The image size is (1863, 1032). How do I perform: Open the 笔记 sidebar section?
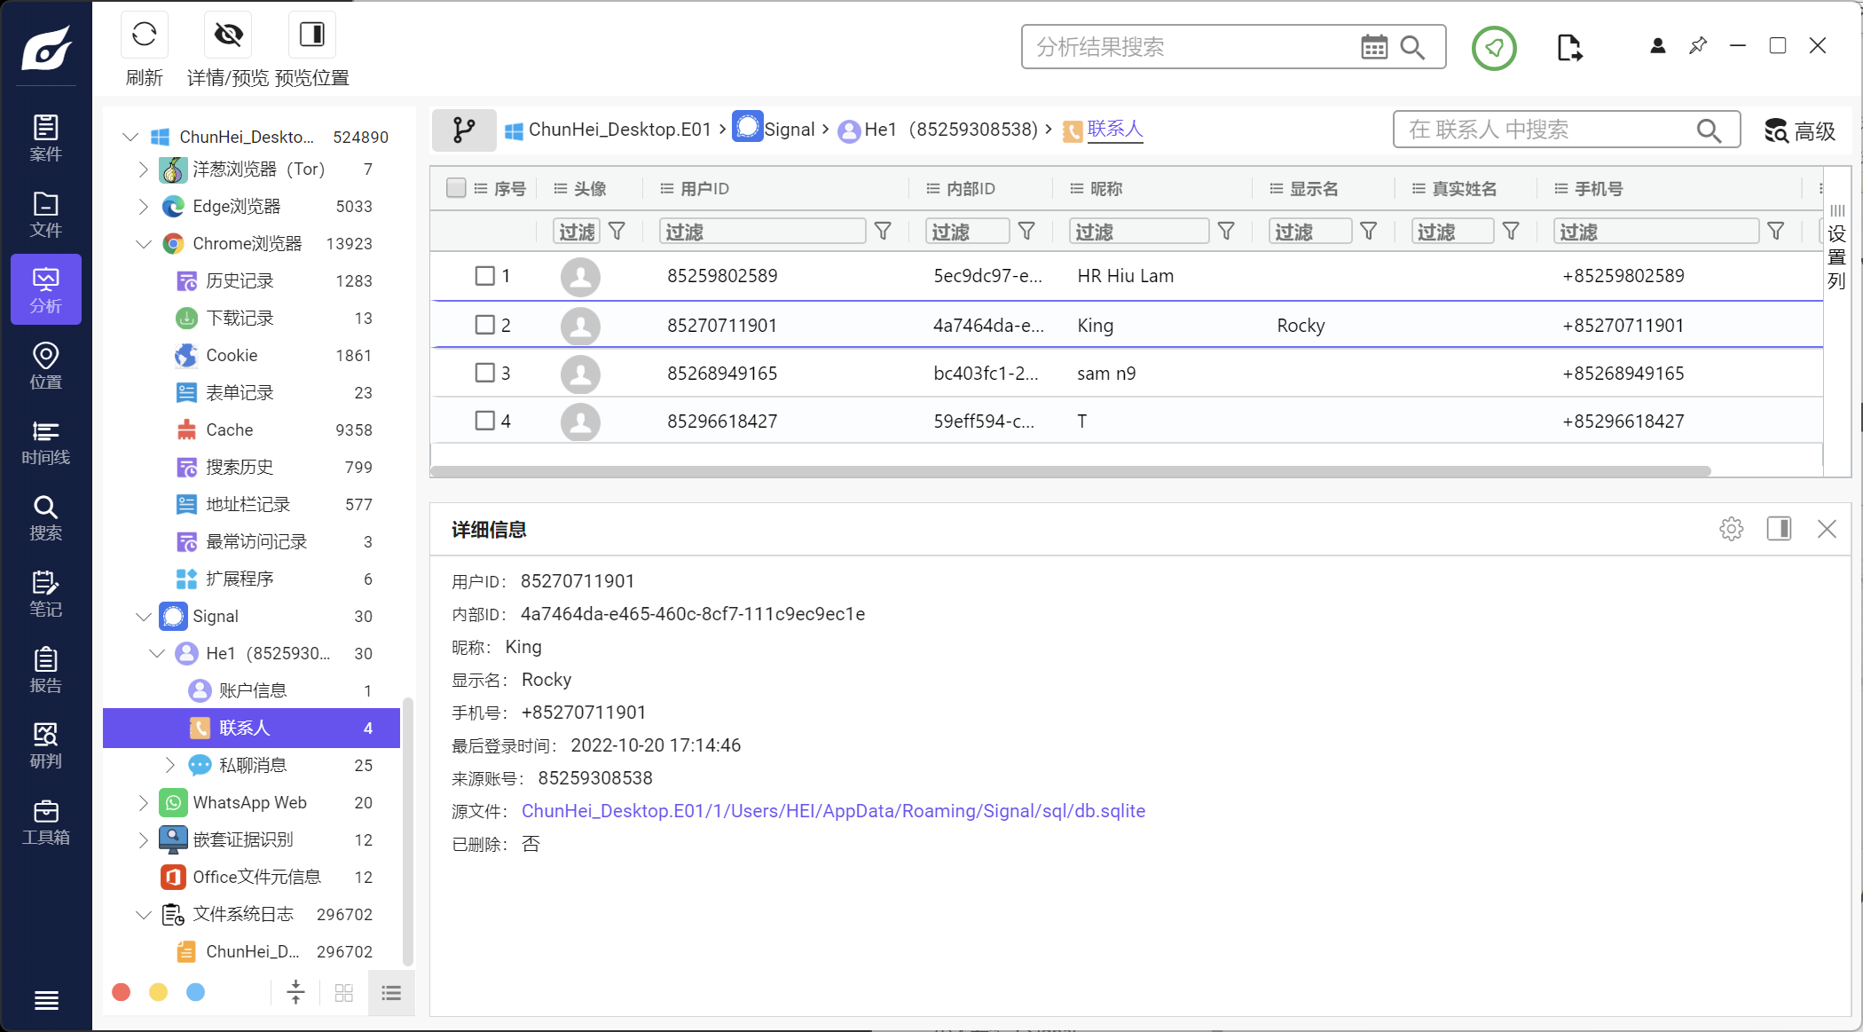[46, 594]
